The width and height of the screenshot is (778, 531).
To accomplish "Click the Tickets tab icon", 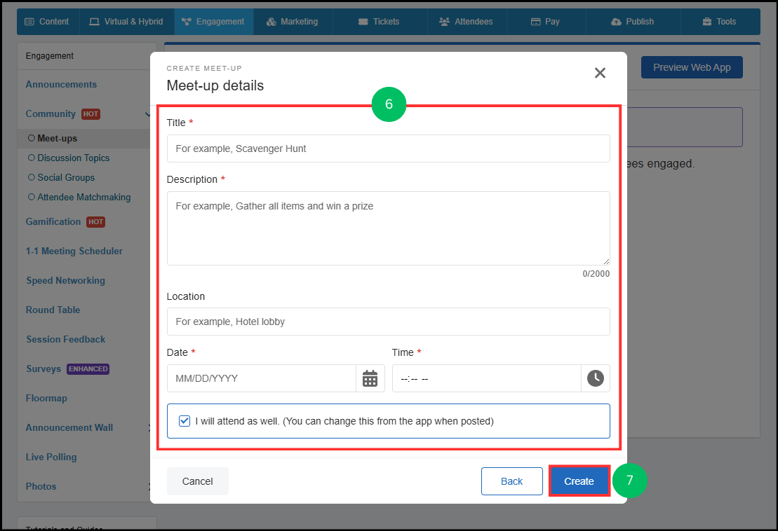I will (x=363, y=22).
